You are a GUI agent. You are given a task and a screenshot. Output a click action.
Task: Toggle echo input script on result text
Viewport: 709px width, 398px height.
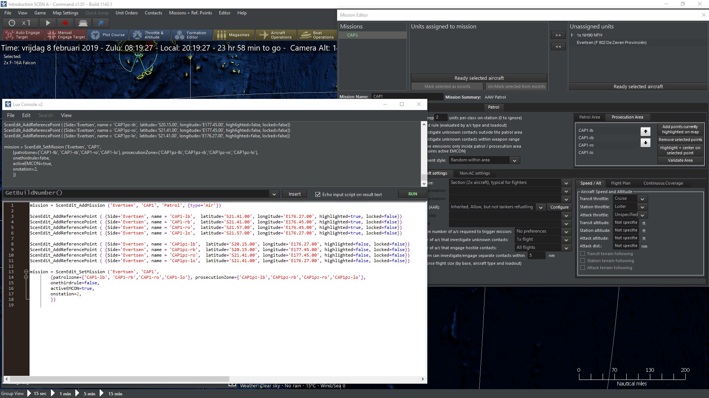pyautogui.click(x=318, y=194)
